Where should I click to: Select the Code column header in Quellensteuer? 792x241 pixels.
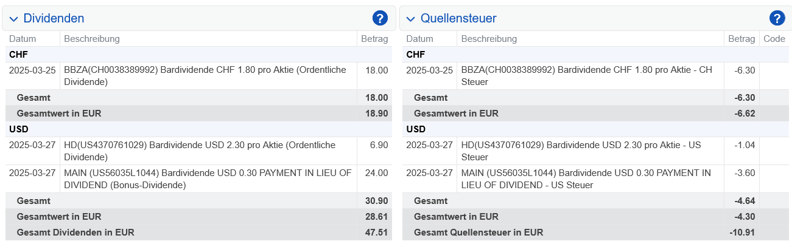774,39
